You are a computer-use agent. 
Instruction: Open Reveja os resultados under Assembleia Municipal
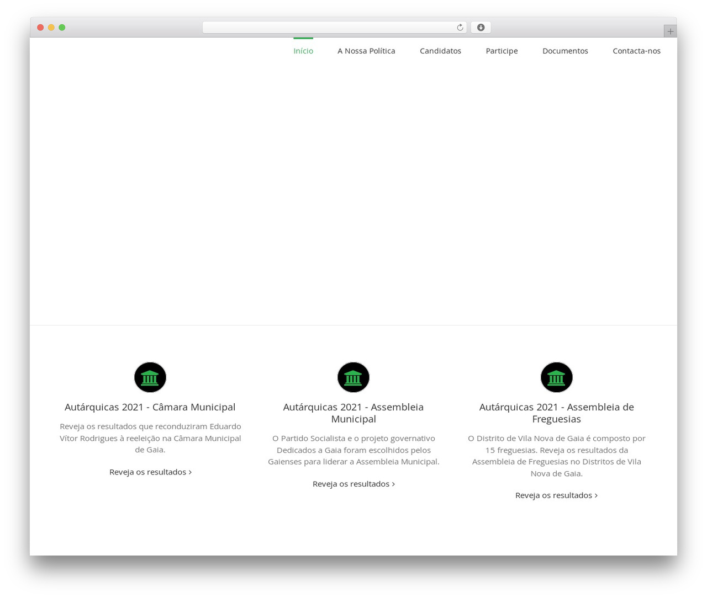(x=353, y=484)
